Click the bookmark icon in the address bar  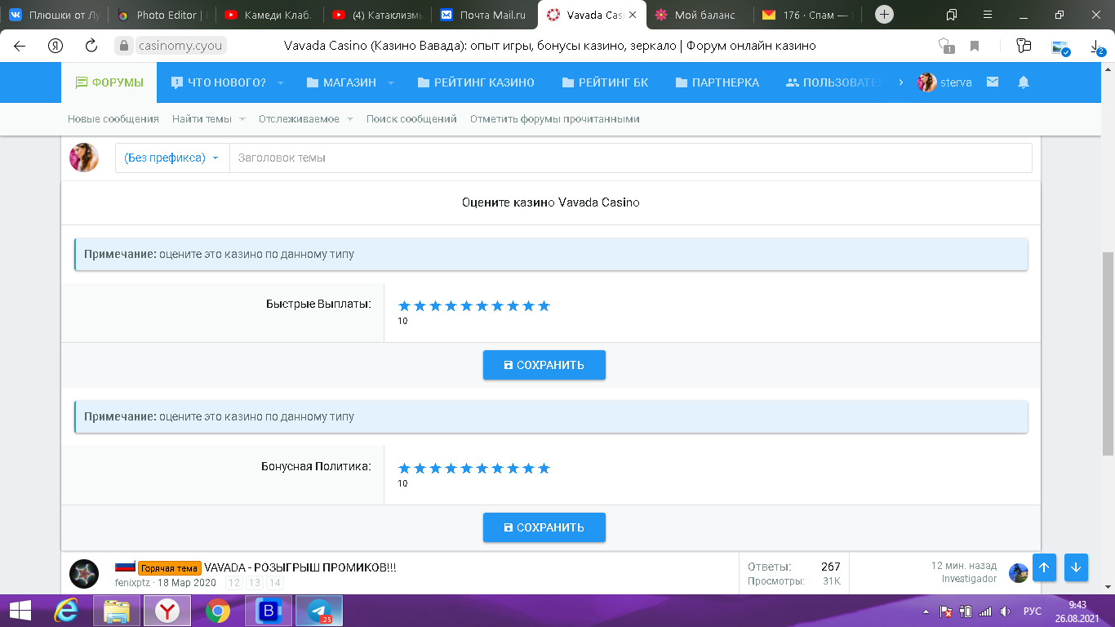[x=975, y=46]
